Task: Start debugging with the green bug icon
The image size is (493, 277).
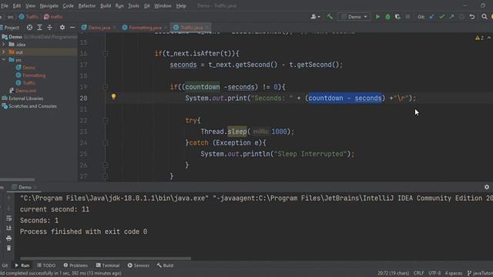Action: coord(387,17)
